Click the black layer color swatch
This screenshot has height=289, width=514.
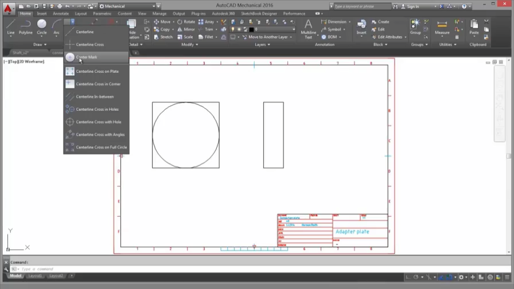point(251,29)
